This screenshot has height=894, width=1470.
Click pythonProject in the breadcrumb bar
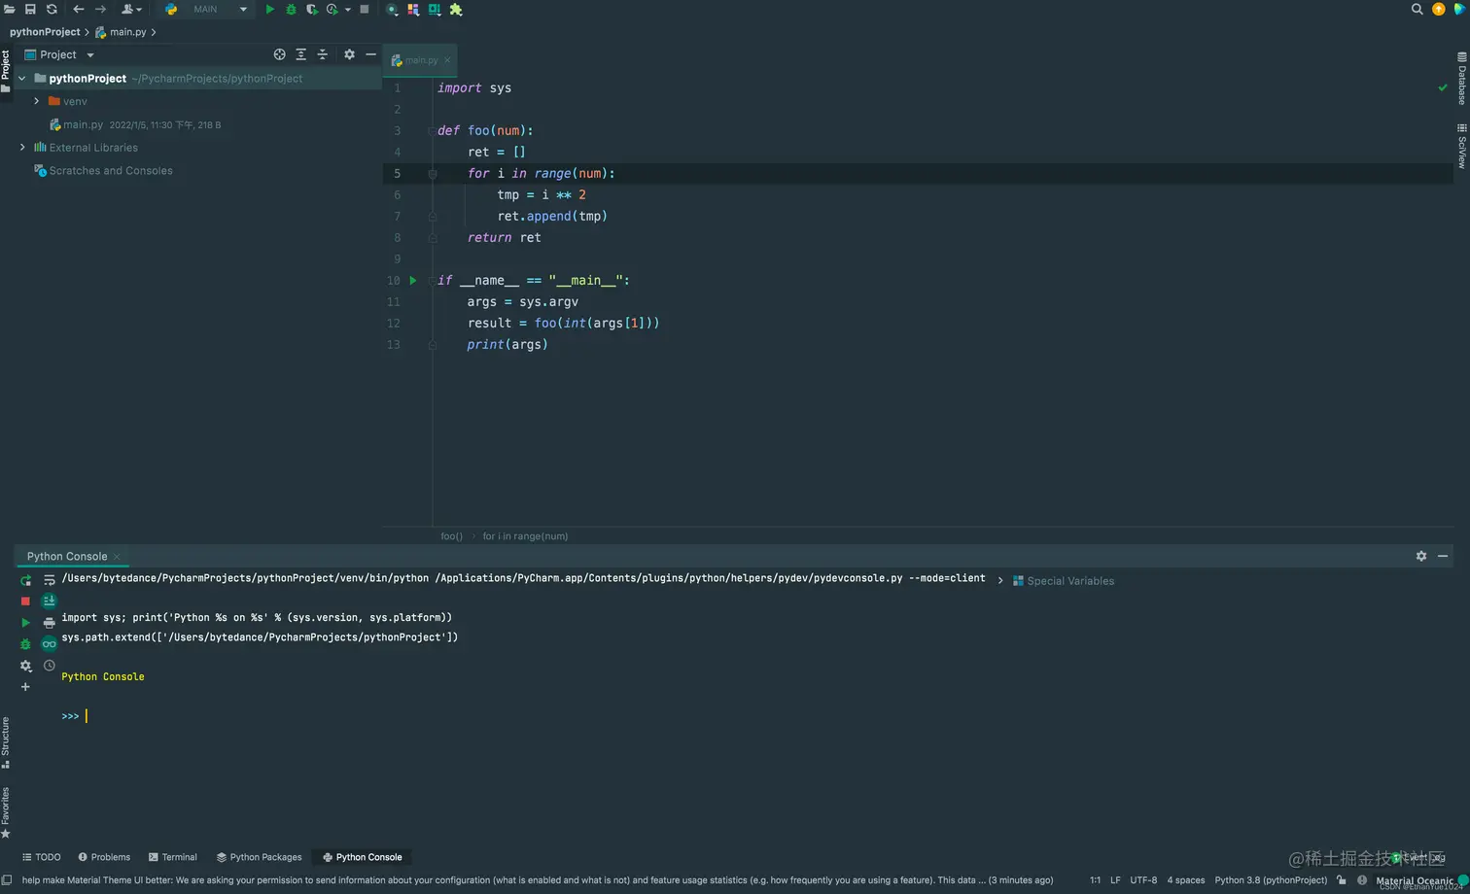click(45, 32)
